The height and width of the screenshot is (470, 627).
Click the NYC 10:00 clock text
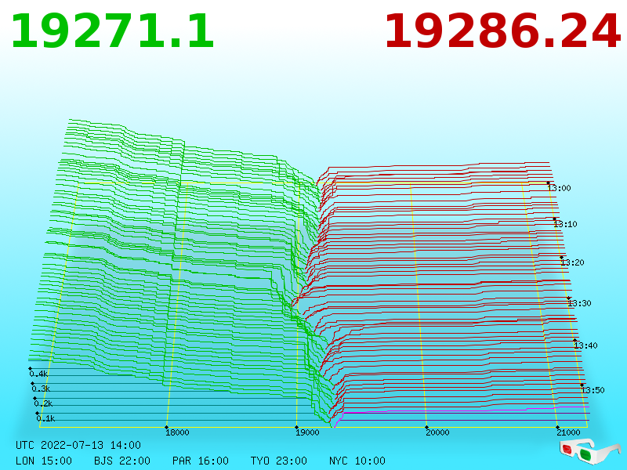tap(357, 461)
